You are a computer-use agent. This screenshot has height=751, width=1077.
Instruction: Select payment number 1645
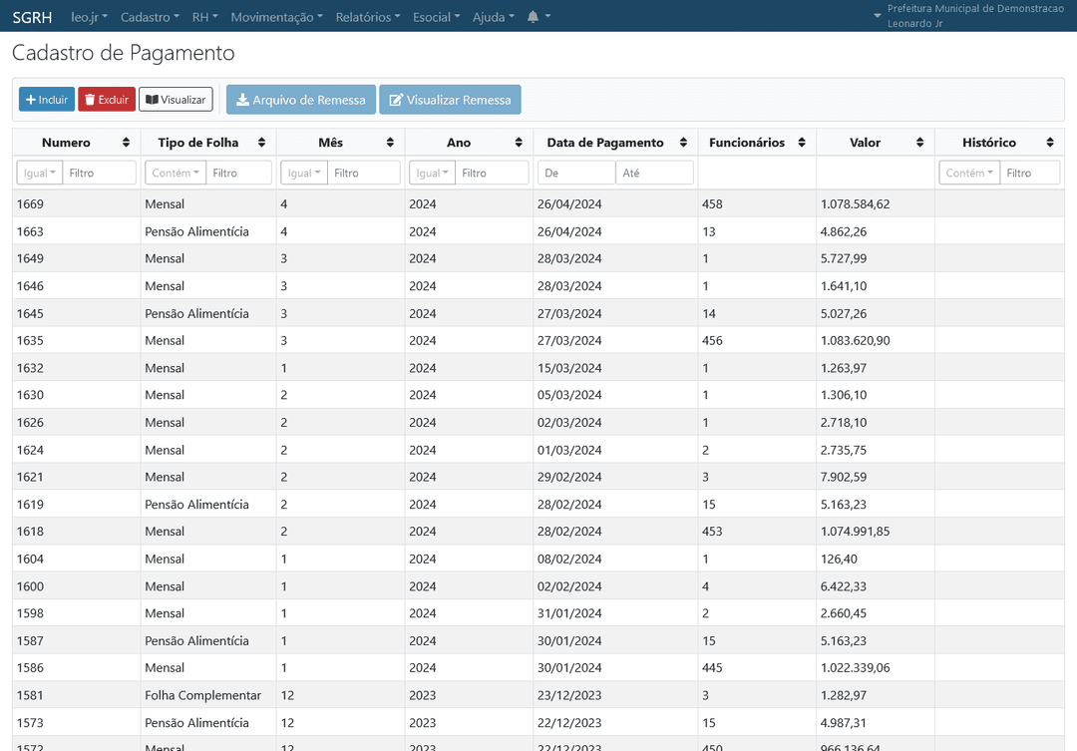click(30, 313)
